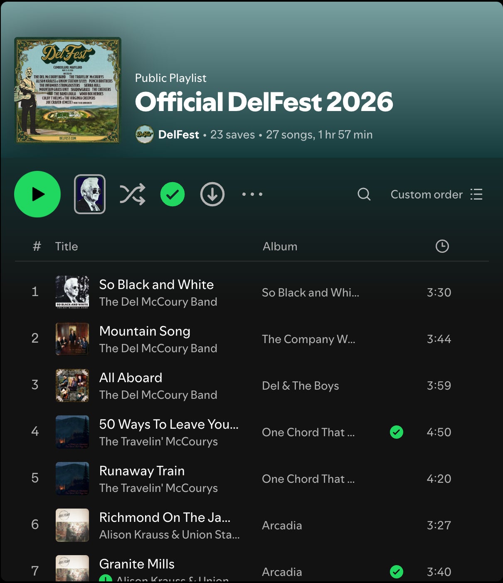Image resolution: width=503 pixels, height=583 pixels.
Task: Click the DelFest profile avatar
Action: (x=145, y=135)
